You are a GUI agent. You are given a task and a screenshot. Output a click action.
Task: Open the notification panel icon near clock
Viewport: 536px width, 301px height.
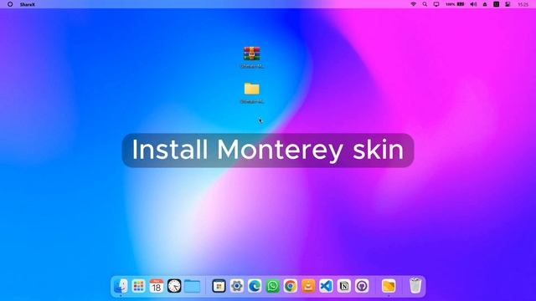click(508, 4)
